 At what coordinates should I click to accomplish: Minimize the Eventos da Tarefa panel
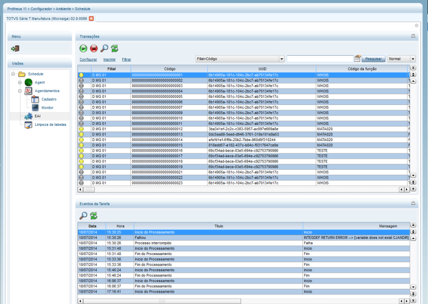tap(413, 203)
